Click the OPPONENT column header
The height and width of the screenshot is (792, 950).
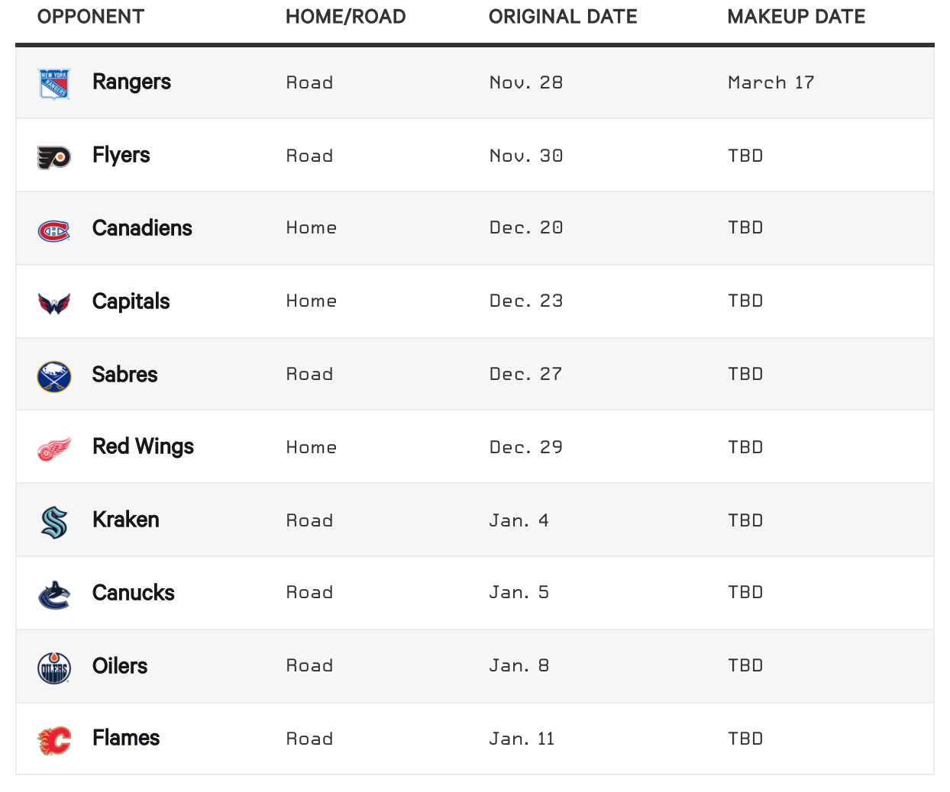[91, 17]
